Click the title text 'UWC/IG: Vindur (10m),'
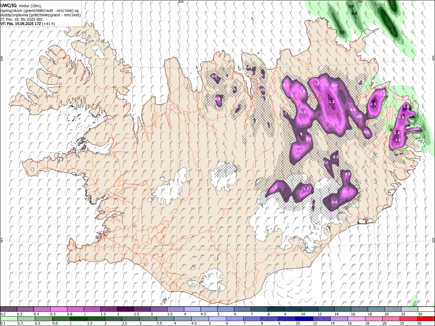The image size is (435, 326). point(21,6)
